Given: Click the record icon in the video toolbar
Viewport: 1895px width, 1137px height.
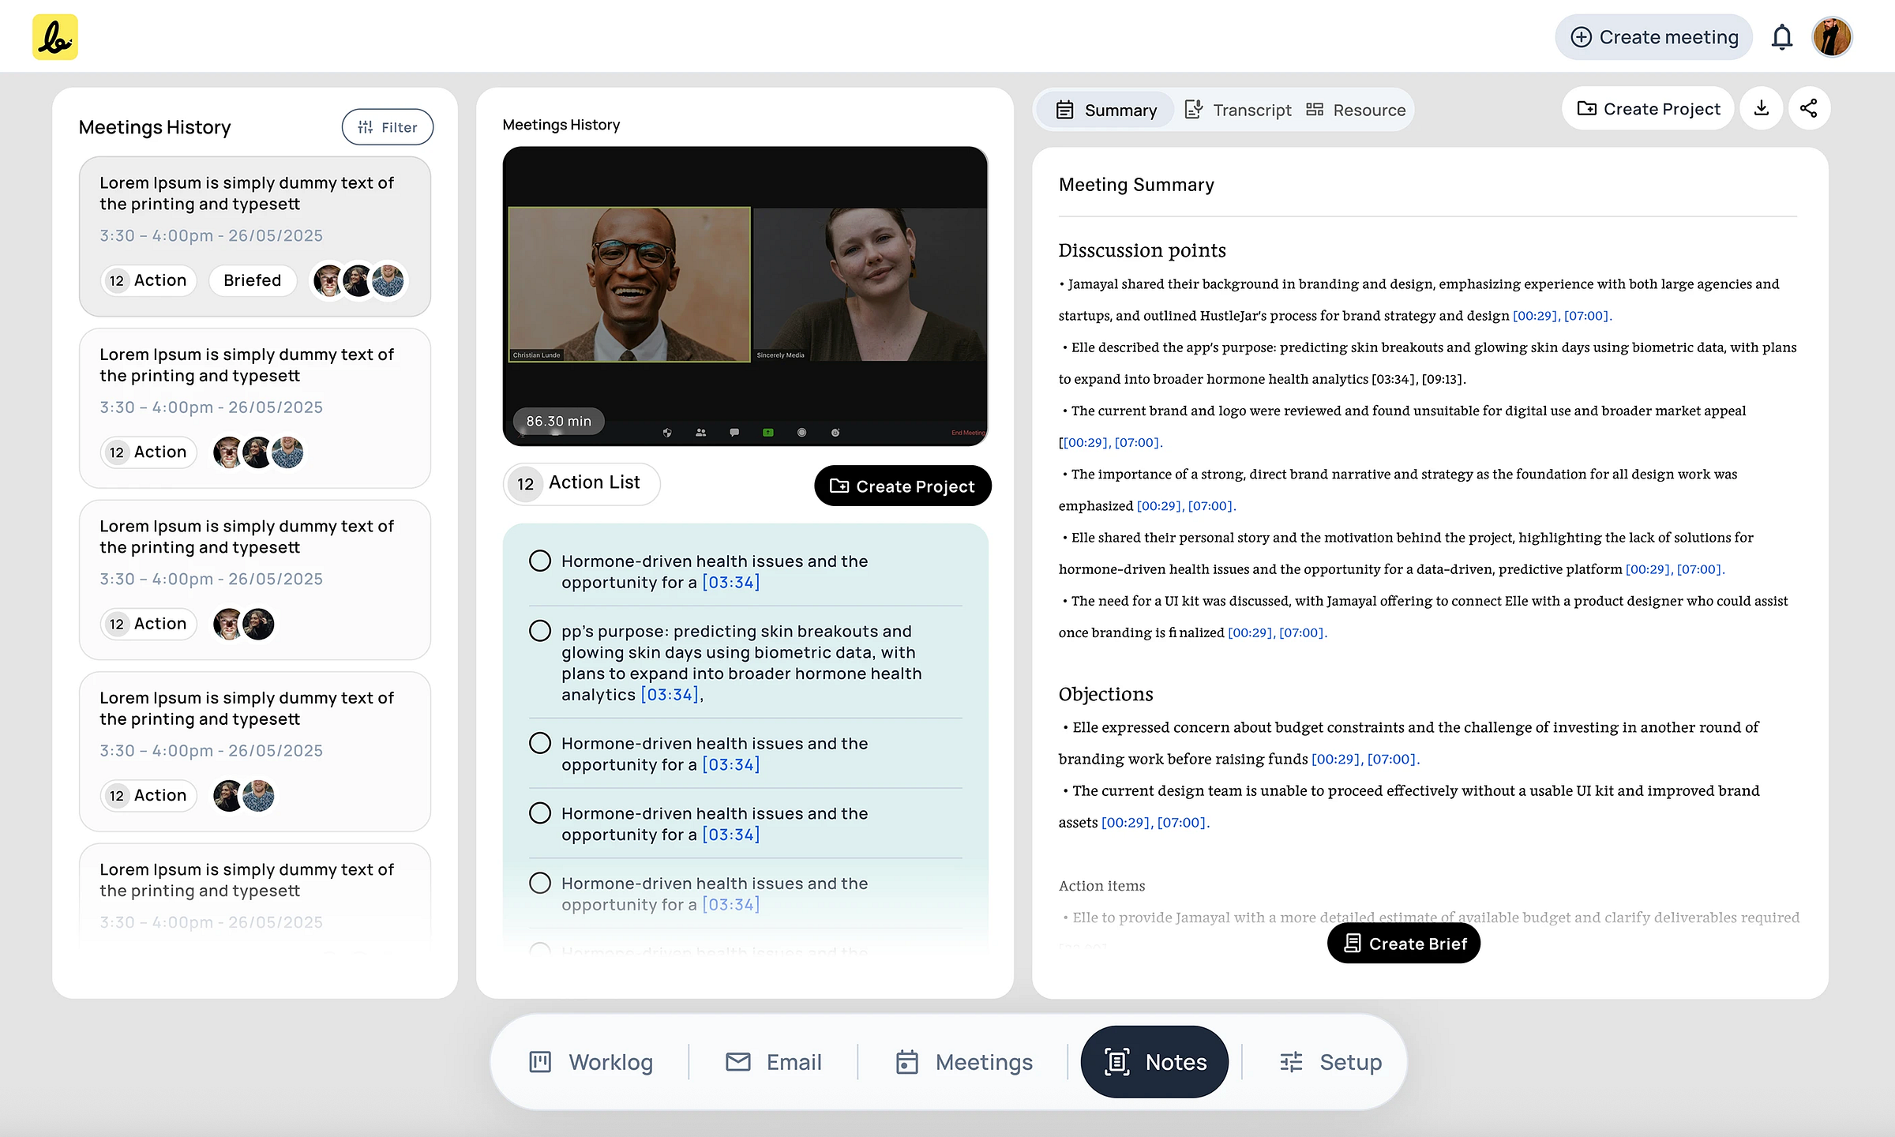Looking at the screenshot, I should coord(801,433).
